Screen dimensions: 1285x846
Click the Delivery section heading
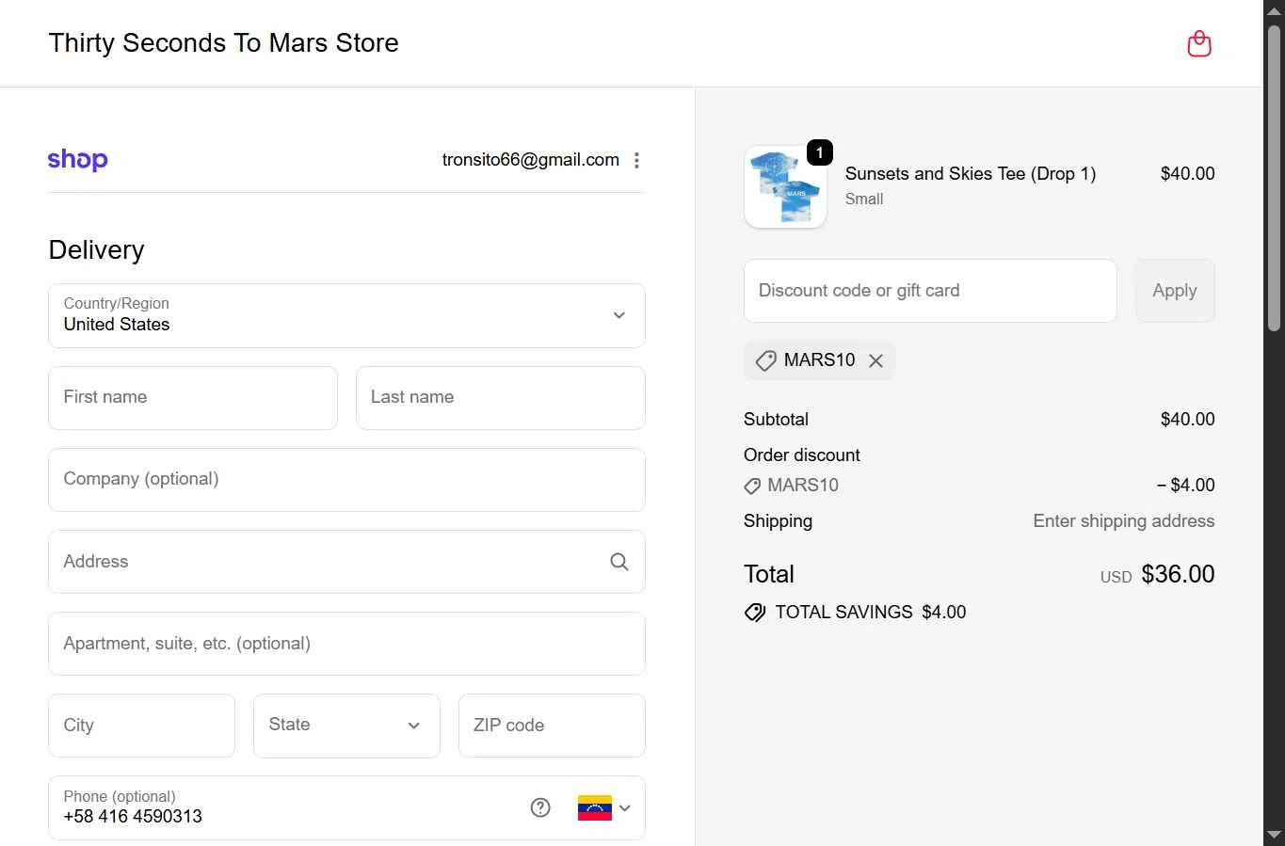97,250
